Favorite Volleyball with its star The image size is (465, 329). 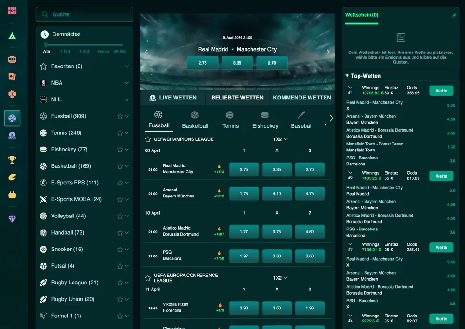(x=120, y=216)
